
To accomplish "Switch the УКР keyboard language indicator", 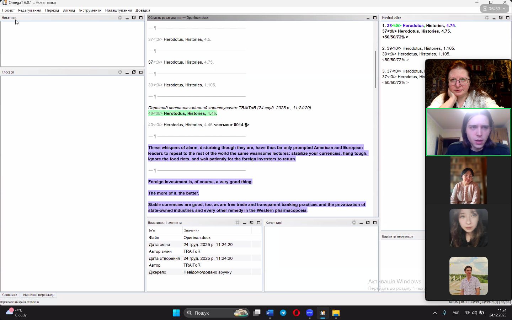I will pyautogui.click(x=456, y=313).
